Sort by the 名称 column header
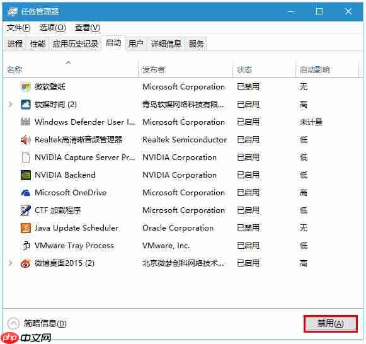The width and height of the screenshot is (366, 344). 71,69
